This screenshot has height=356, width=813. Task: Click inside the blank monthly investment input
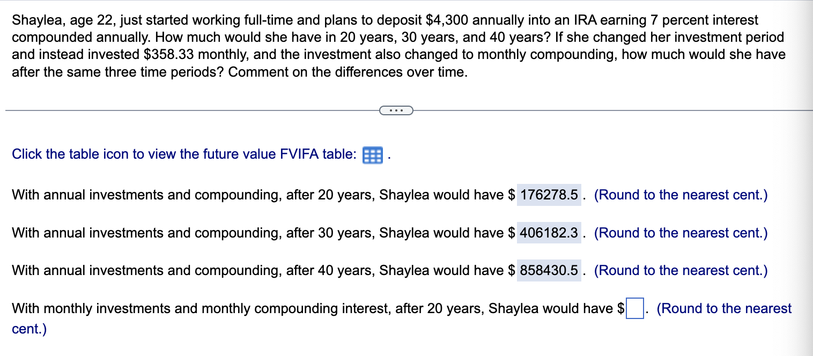click(635, 308)
